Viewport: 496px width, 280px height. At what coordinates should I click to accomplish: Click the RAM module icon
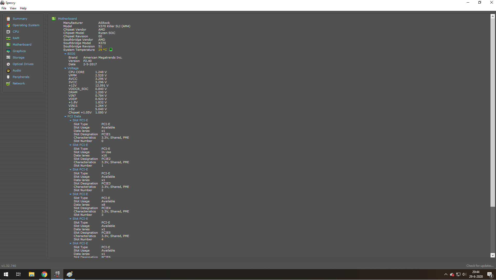8,38
